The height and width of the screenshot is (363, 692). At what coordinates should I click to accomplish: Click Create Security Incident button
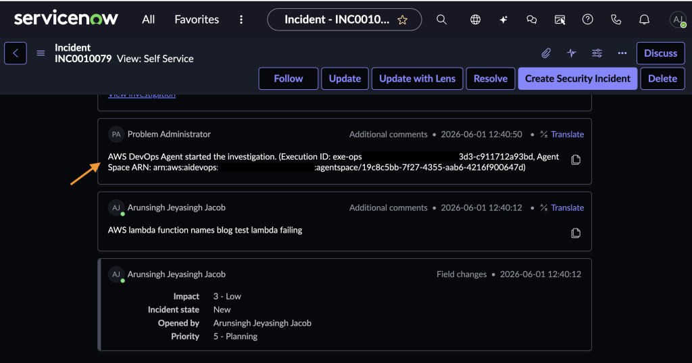pos(577,78)
